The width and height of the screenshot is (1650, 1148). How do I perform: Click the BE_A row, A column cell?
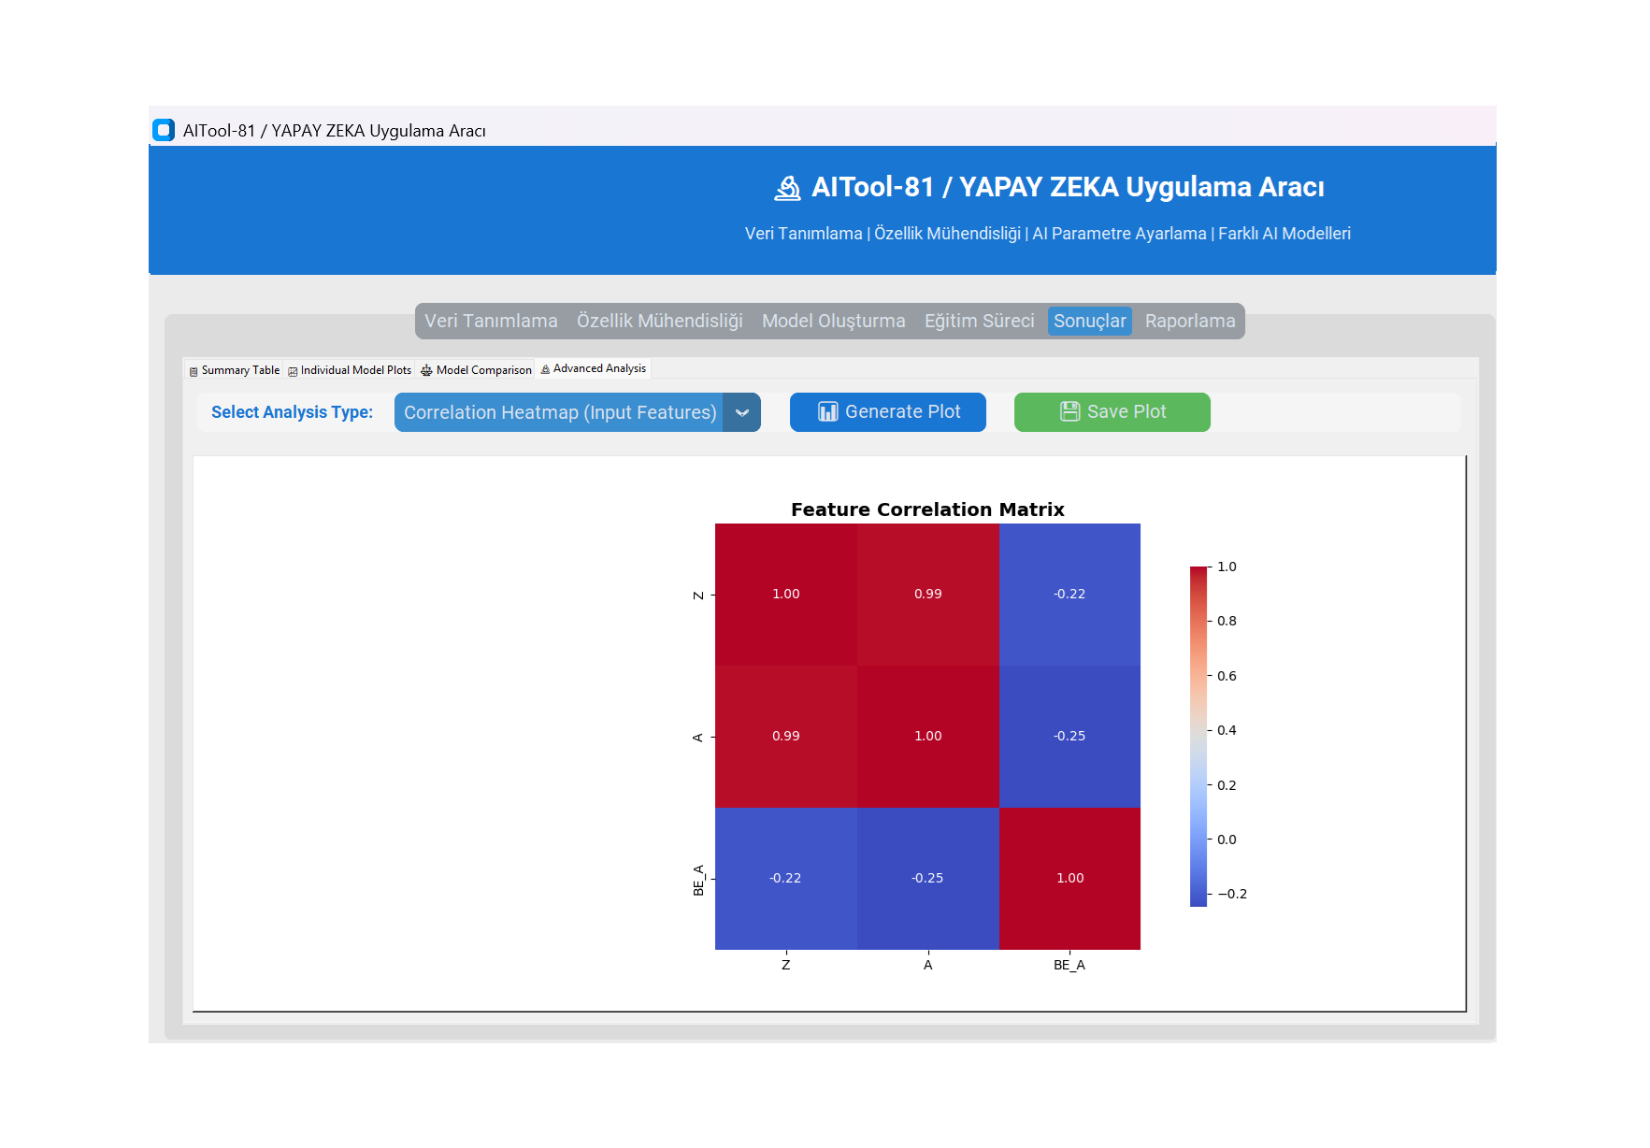coord(928,879)
